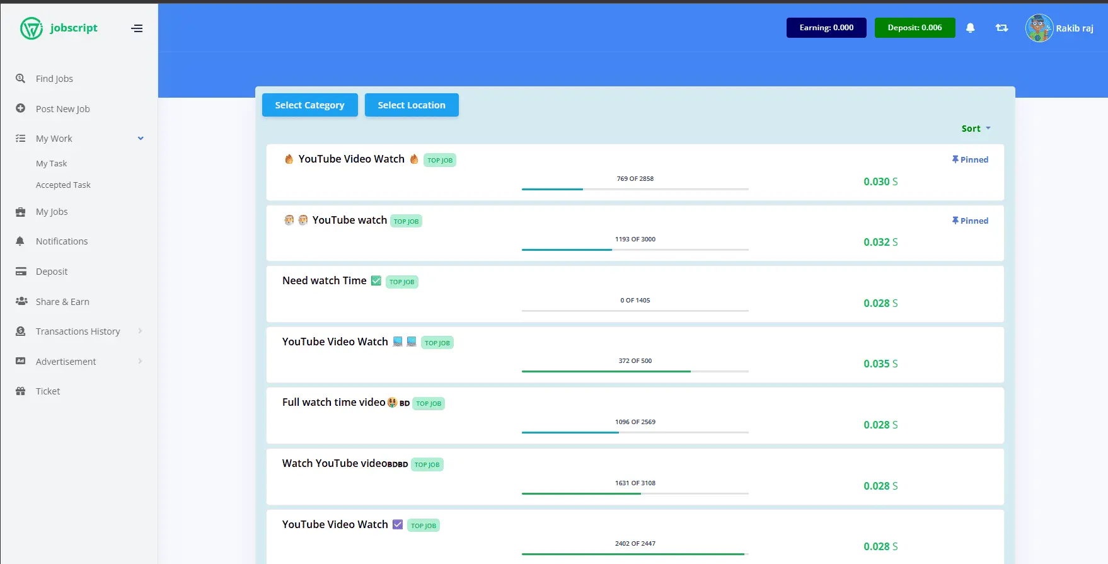Expand Advertisement submenu chevron
The width and height of the screenshot is (1108, 564).
click(x=140, y=361)
